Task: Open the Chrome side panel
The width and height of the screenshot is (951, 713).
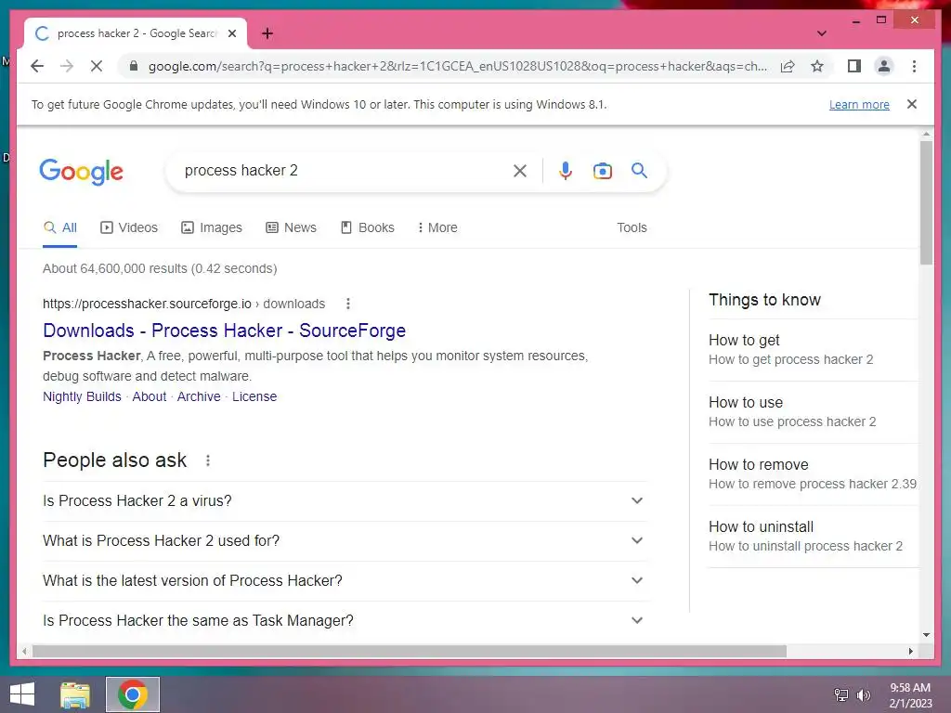Action: pos(854,66)
